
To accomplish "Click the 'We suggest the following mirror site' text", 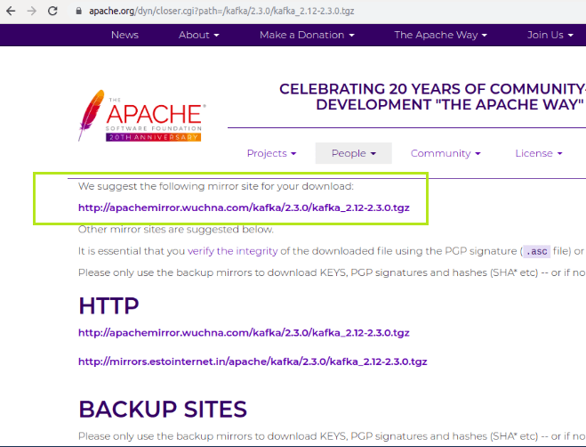I will (x=216, y=186).
